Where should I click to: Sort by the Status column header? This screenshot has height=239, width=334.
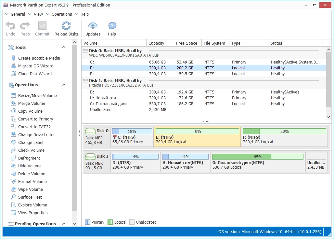[296, 43]
